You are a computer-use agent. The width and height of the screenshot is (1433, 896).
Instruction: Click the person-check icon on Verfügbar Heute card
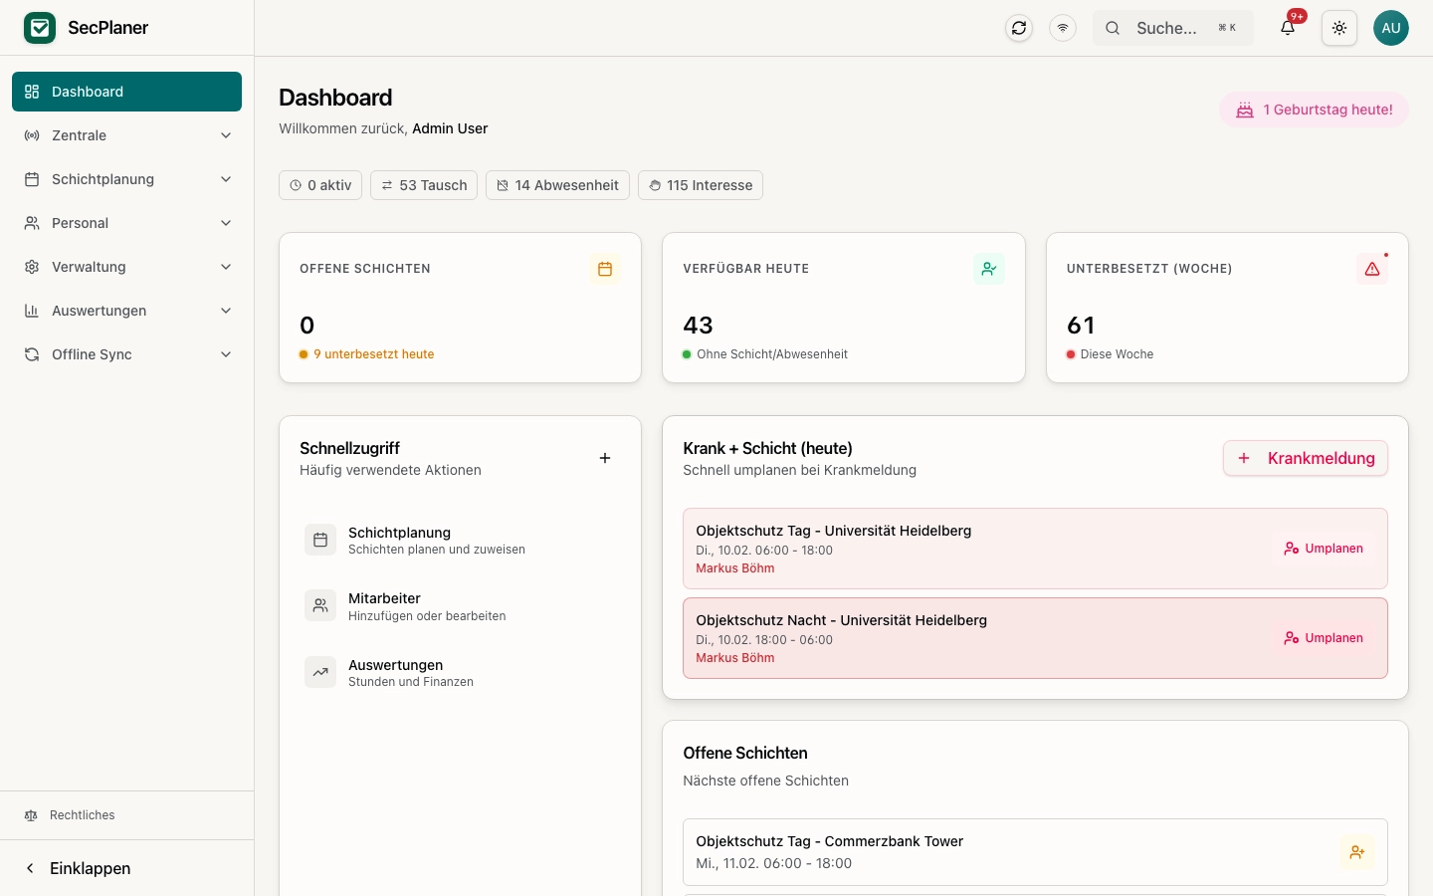989,269
